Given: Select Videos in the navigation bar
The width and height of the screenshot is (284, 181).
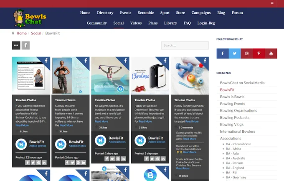Looking at the screenshot, I should pos(136,23).
